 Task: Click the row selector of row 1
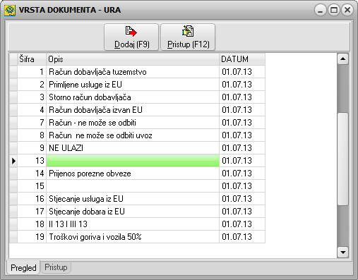13,72
